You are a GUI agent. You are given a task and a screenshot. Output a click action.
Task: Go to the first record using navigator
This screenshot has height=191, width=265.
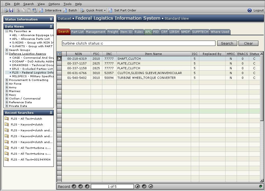[x=74, y=186]
